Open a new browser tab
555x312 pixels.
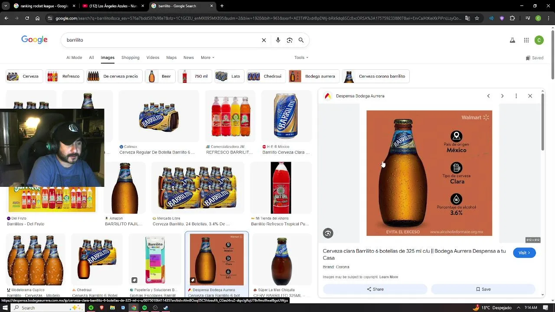pos(222,6)
